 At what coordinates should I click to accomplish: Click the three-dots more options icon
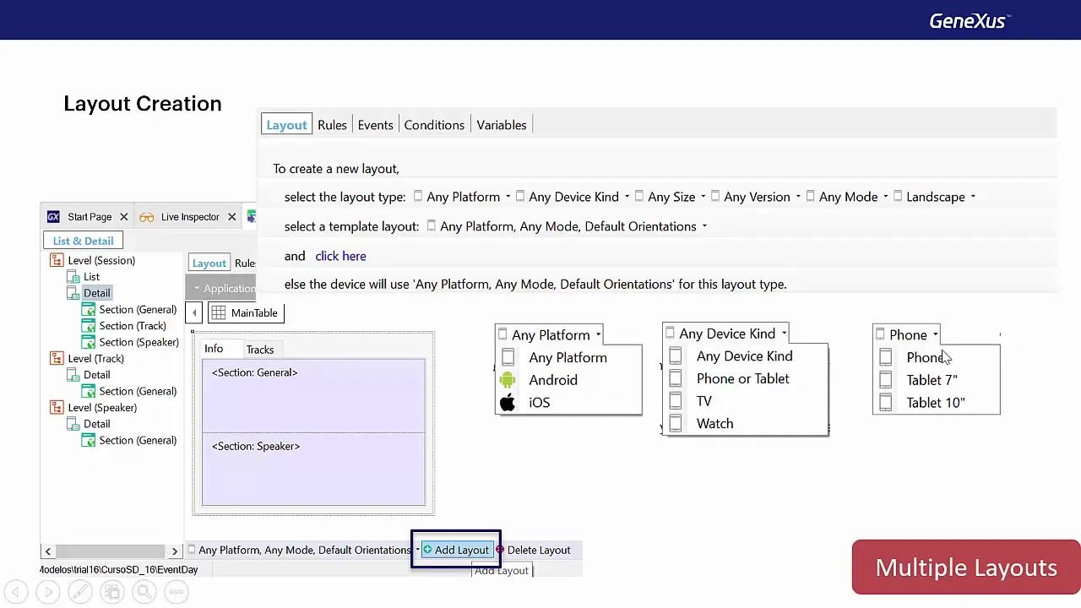click(x=177, y=592)
